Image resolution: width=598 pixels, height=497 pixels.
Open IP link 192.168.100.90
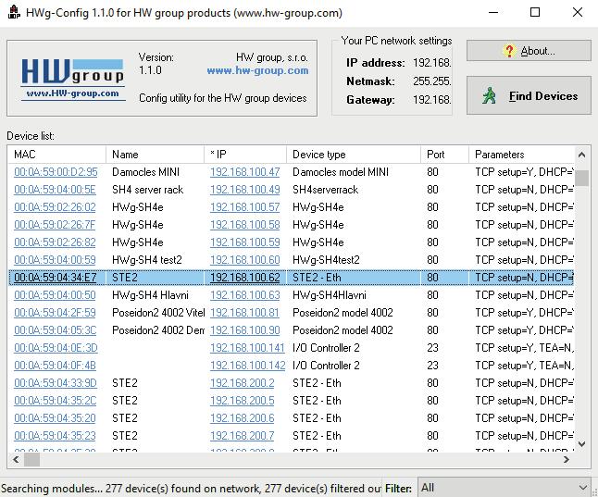[x=244, y=329]
